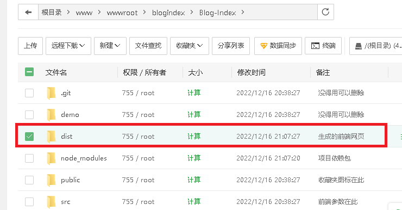Image resolution: width=402 pixels, height=210 pixels.
Task: Open the node_modules folder icon
Action: (x=51, y=158)
